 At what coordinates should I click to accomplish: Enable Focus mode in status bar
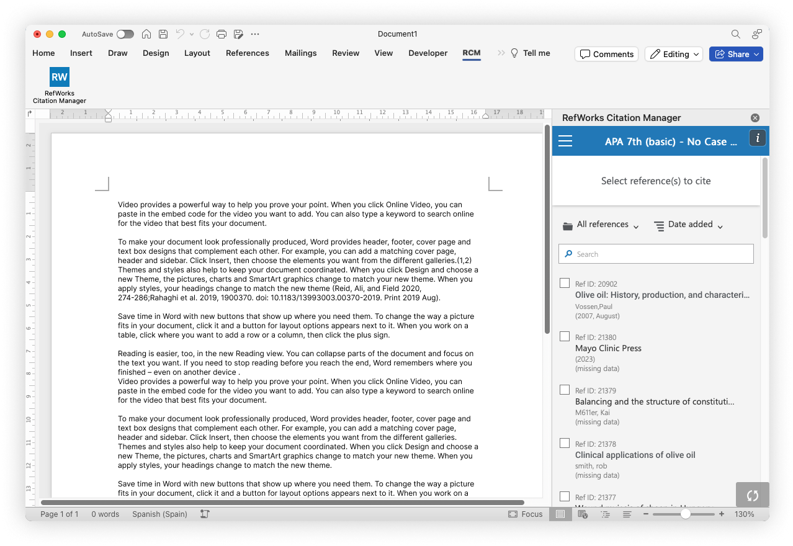(526, 514)
